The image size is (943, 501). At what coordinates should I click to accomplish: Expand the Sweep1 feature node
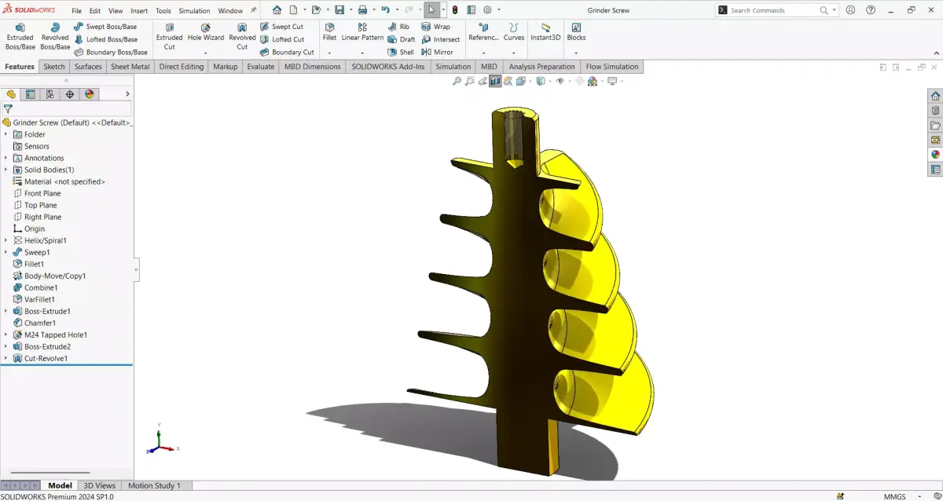tap(6, 252)
